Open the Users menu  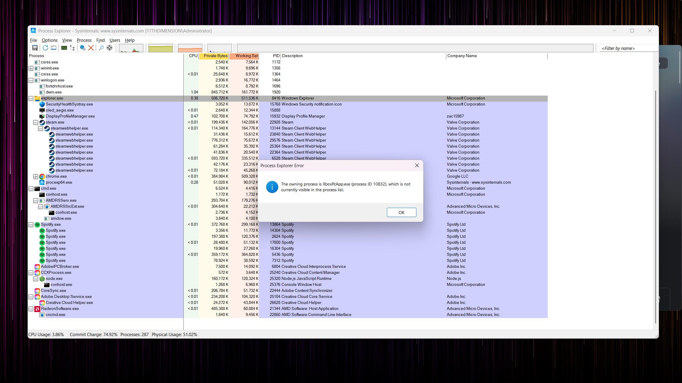pos(115,40)
